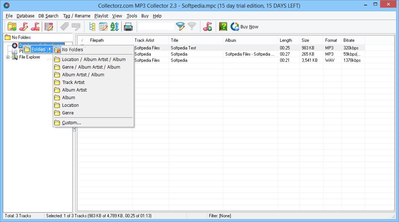This screenshot has width=399, height=222.
Task: Open the View menu
Action: pos(117,16)
